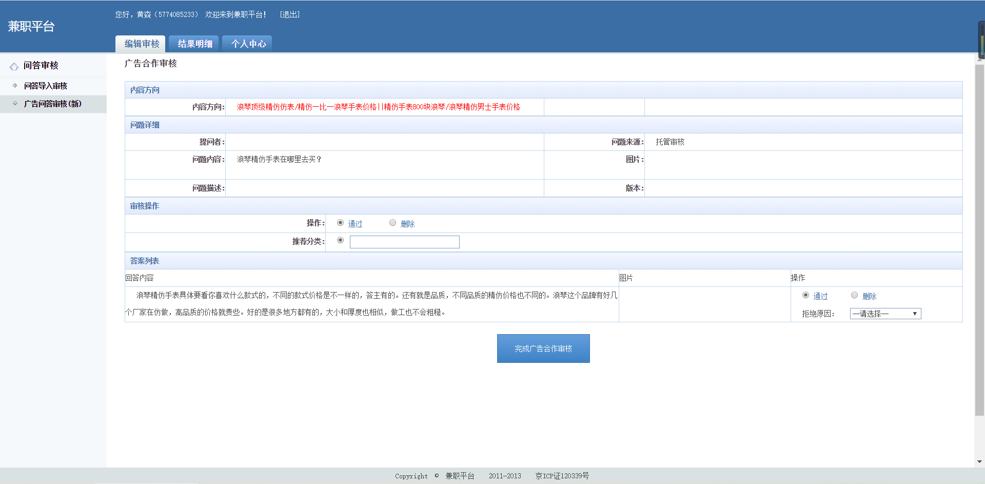Click the vertical page scrollbar track

click(979, 436)
